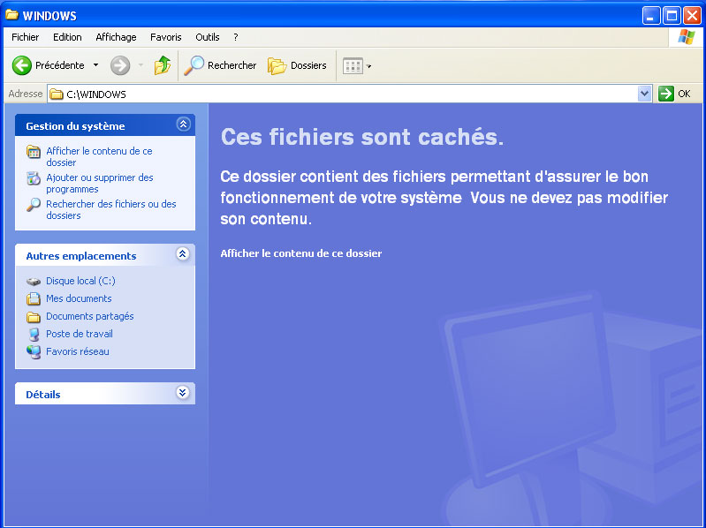Open Mes documents

tap(79, 298)
